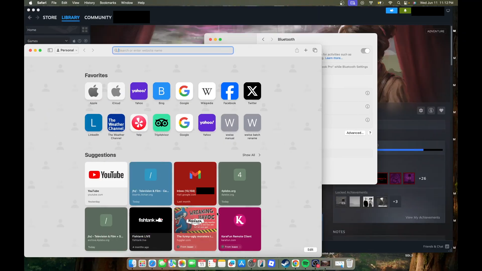Image resolution: width=482 pixels, height=271 pixels.
Task: Open the LinkedIn favorite
Action: (x=93, y=123)
